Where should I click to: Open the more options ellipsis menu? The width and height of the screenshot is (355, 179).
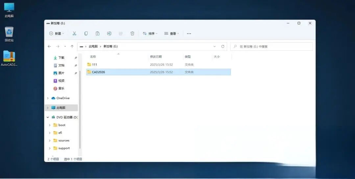[x=189, y=34]
